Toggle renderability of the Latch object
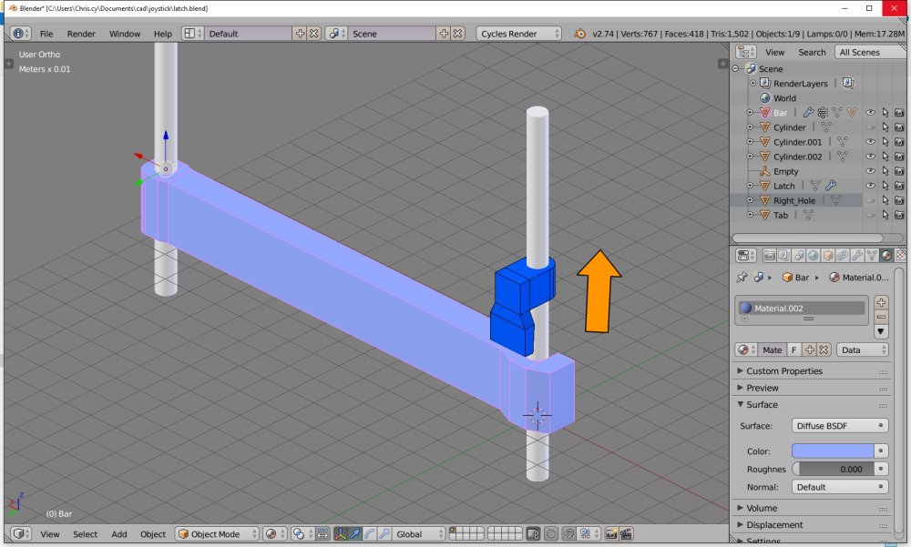The image size is (911, 547). coord(899,186)
